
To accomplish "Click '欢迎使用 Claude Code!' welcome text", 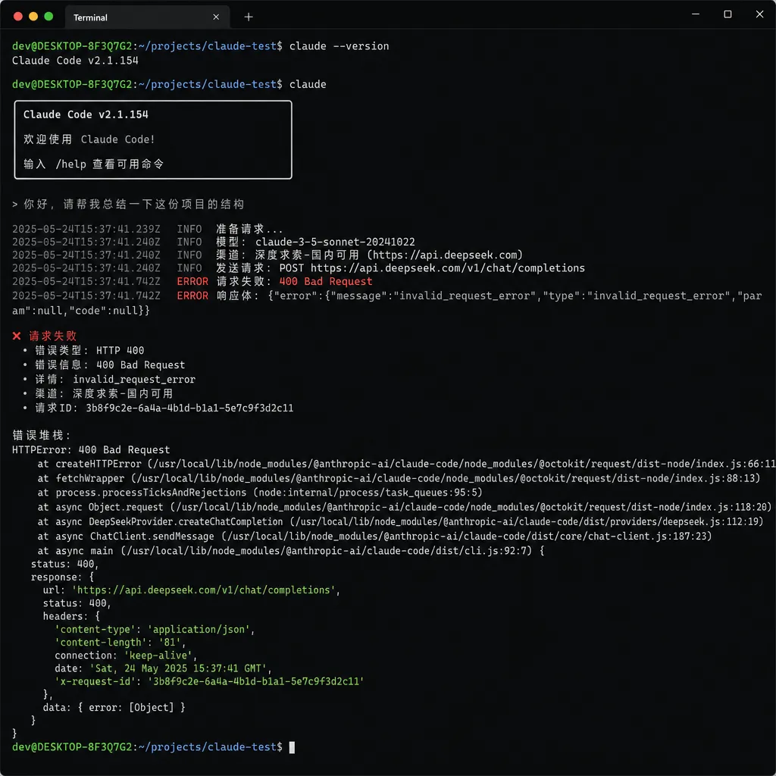I will (89, 139).
